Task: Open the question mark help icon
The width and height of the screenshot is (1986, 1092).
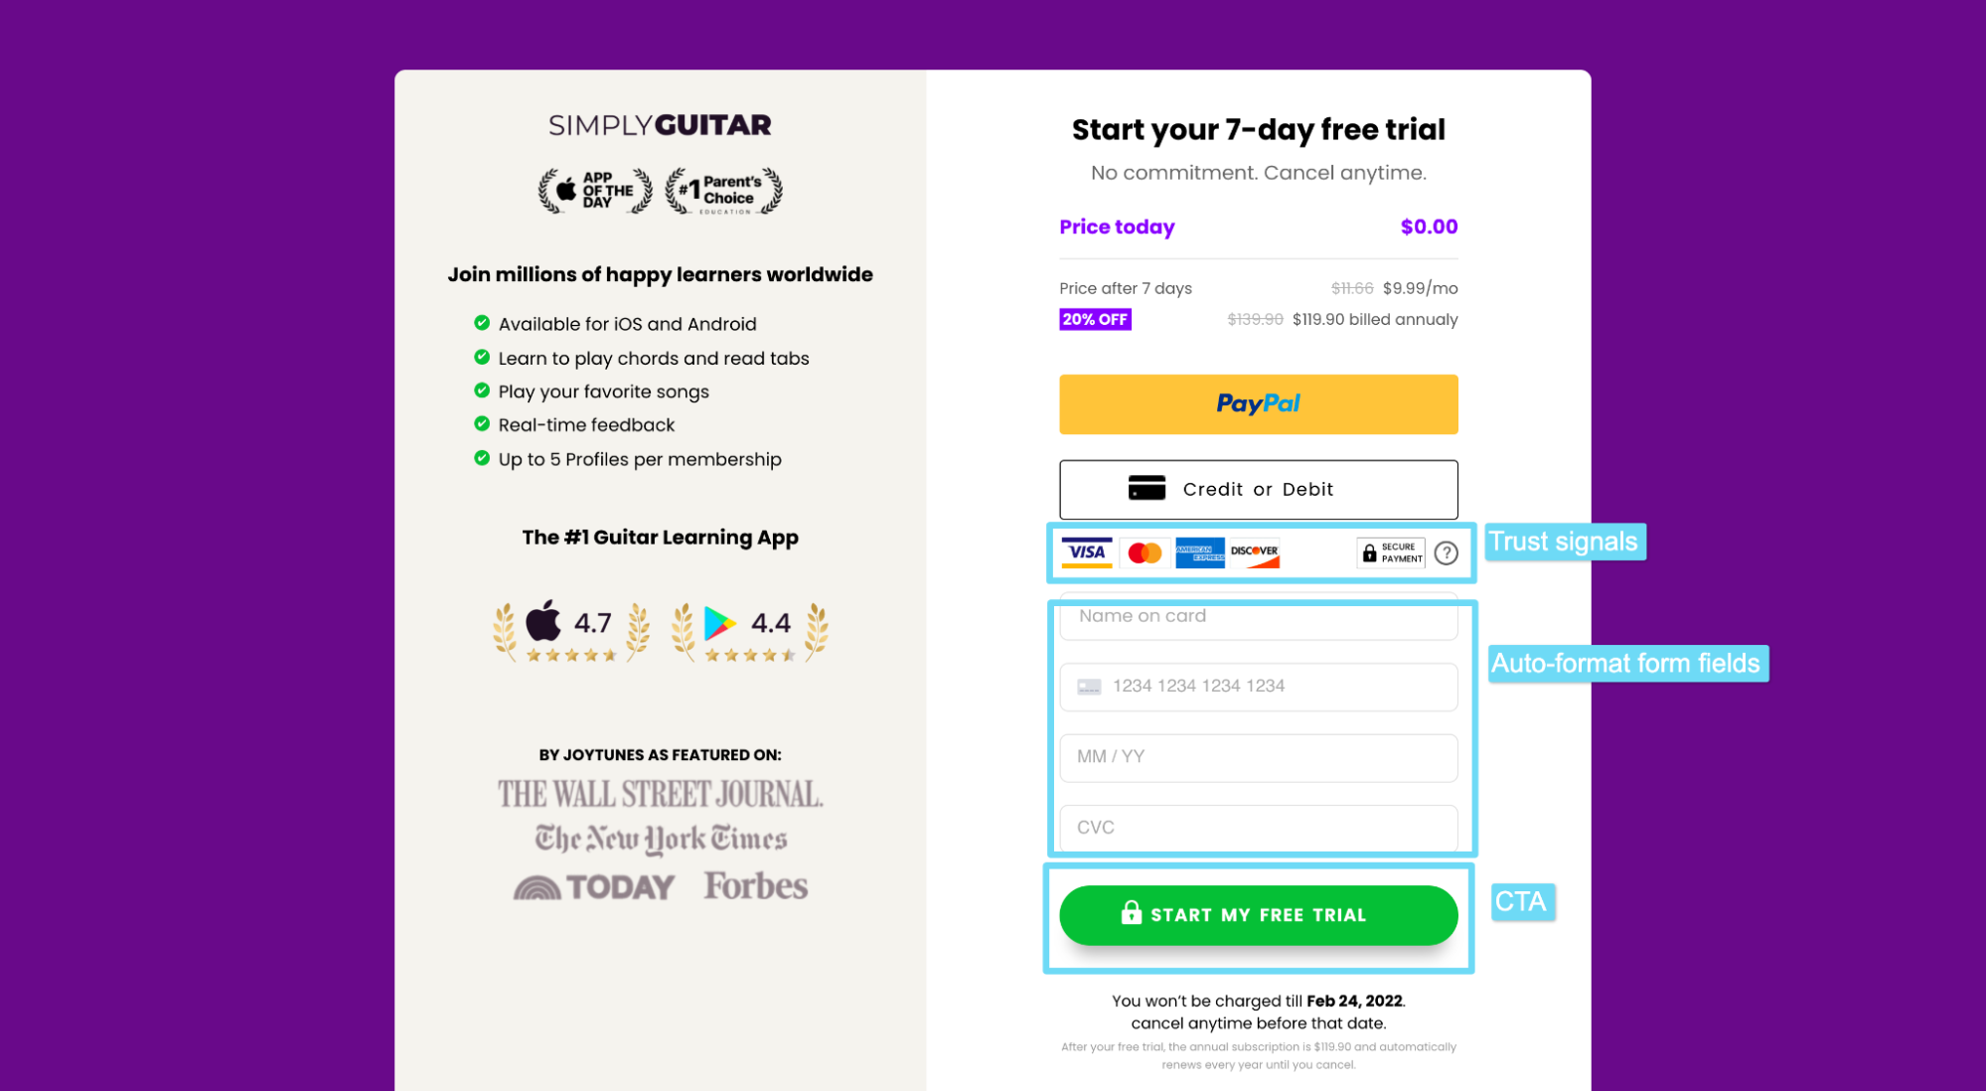Action: click(x=1447, y=552)
